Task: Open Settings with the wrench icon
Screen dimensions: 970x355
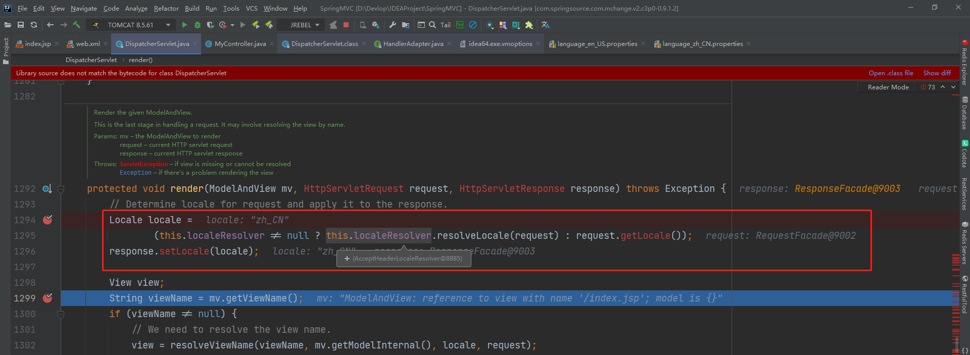Action: pos(393,25)
